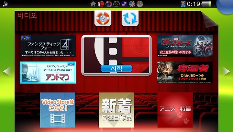Switch to the Camera app icon
The width and height of the screenshot is (233, 132).
(x=116, y=4)
